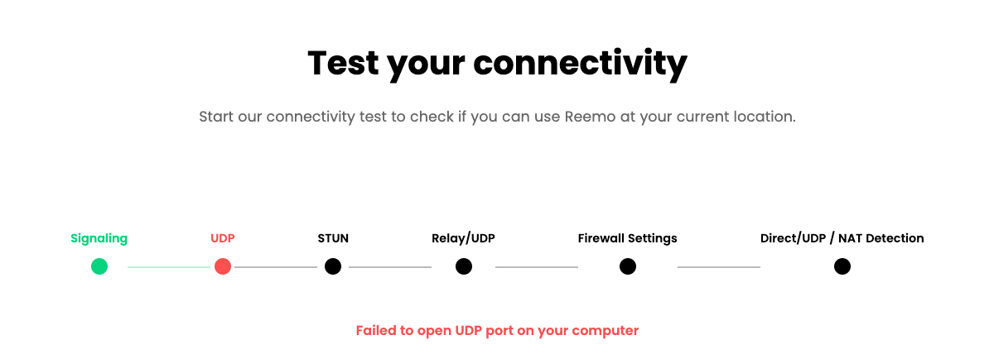Screen dimensions: 994x364
Task: Click the green Signaling status dot
Action: pyautogui.click(x=99, y=266)
